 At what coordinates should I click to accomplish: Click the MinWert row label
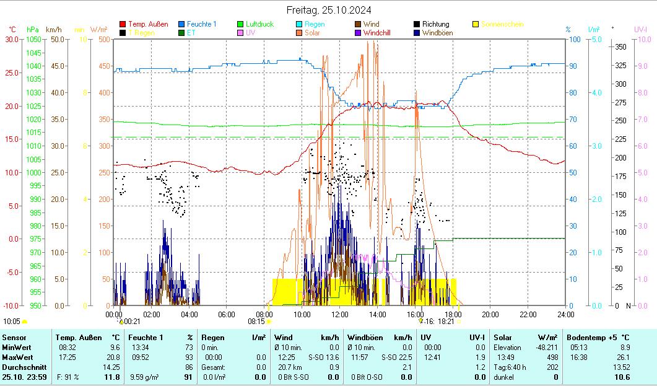tap(16, 348)
